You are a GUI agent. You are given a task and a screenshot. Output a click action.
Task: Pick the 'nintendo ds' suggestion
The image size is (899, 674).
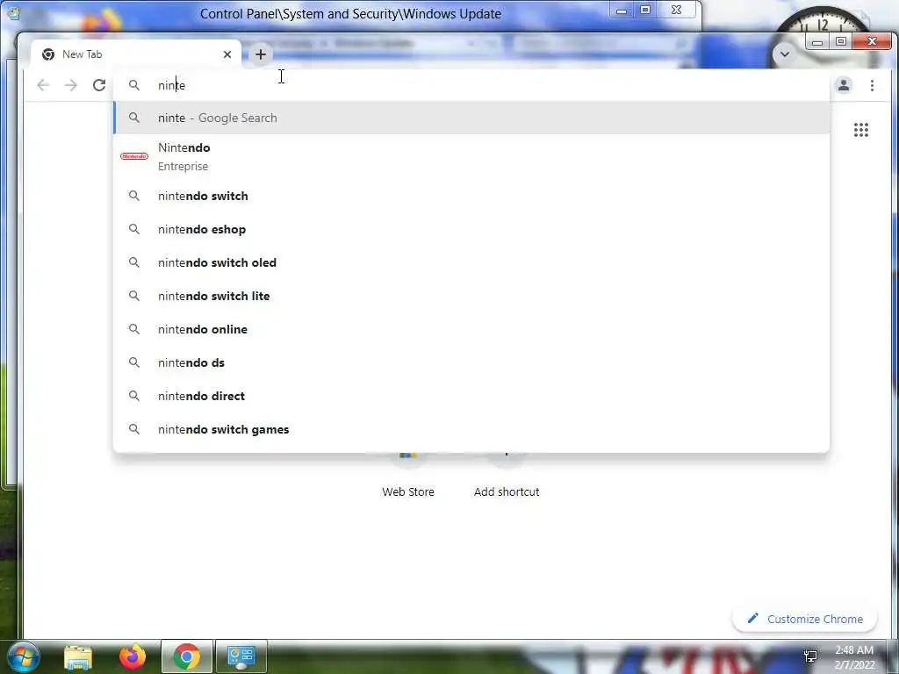pos(471,362)
